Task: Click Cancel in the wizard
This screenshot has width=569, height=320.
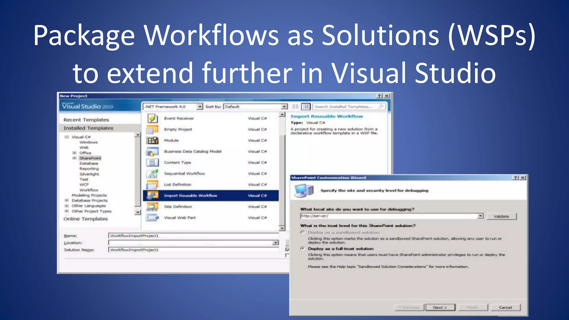Action: [x=505, y=307]
